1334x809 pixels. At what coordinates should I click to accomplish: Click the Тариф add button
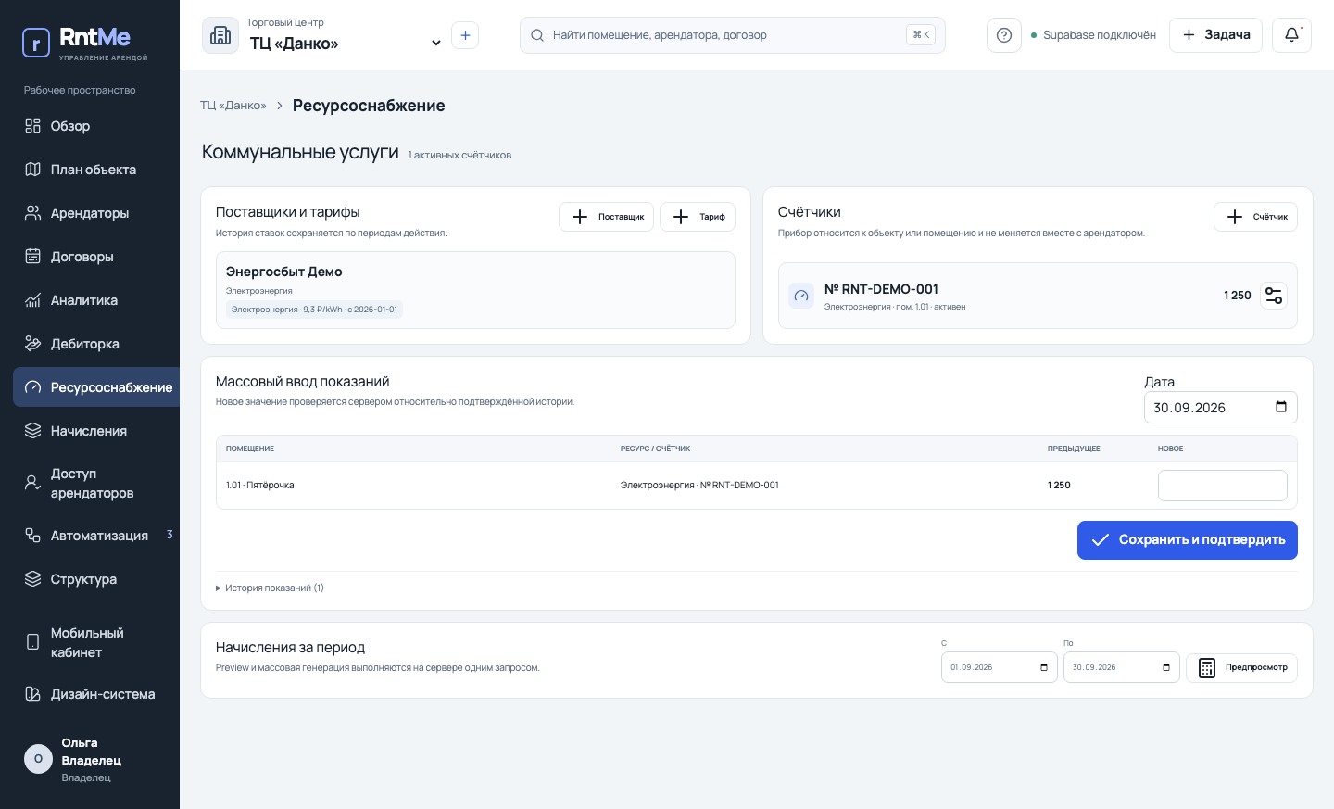698,217
